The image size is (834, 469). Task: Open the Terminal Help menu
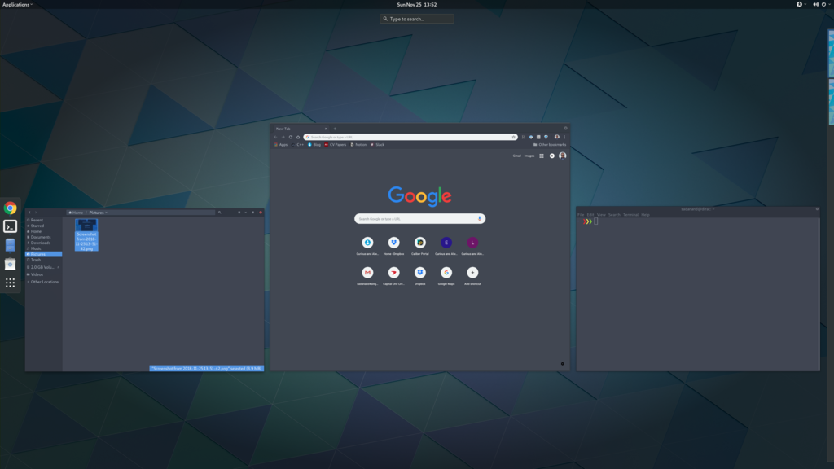[645, 215]
